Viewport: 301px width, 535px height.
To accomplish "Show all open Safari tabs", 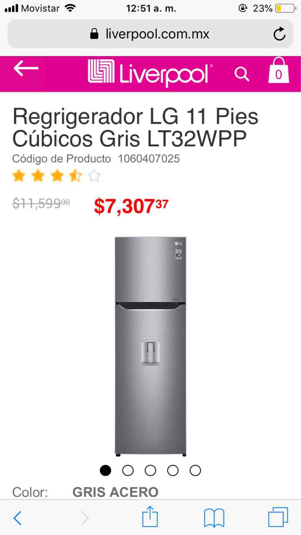I will (x=278, y=517).
